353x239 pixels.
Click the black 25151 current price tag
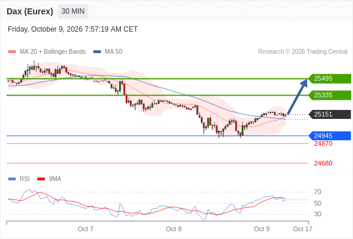[x=330, y=114]
